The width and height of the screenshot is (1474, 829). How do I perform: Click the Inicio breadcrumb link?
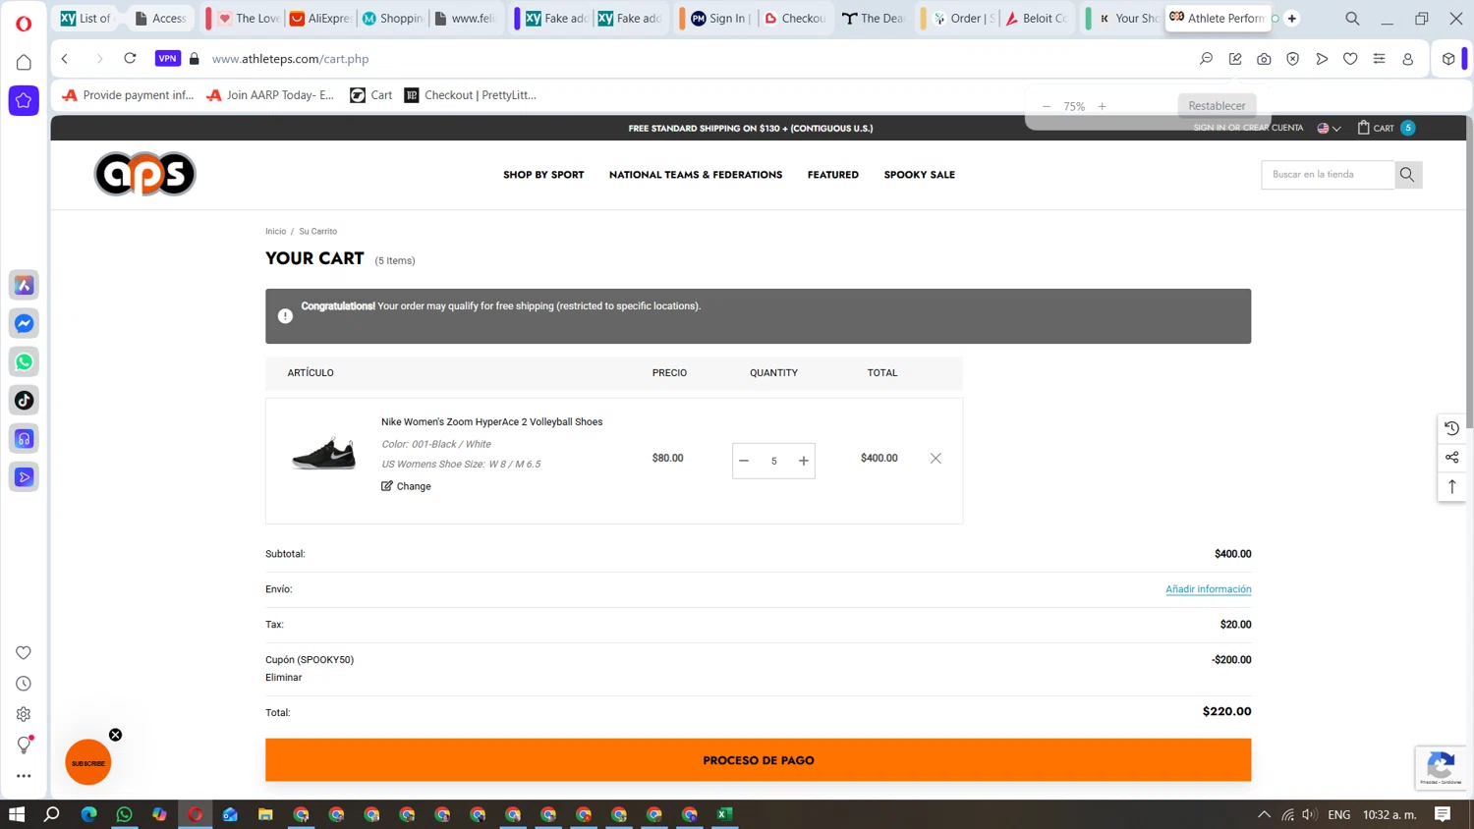click(x=275, y=232)
